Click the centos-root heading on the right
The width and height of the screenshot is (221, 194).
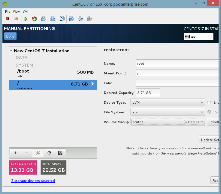pyautogui.click(x=116, y=50)
